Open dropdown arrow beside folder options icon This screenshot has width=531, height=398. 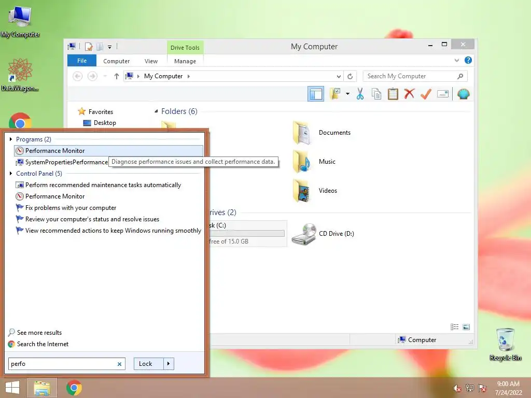point(347,94)
